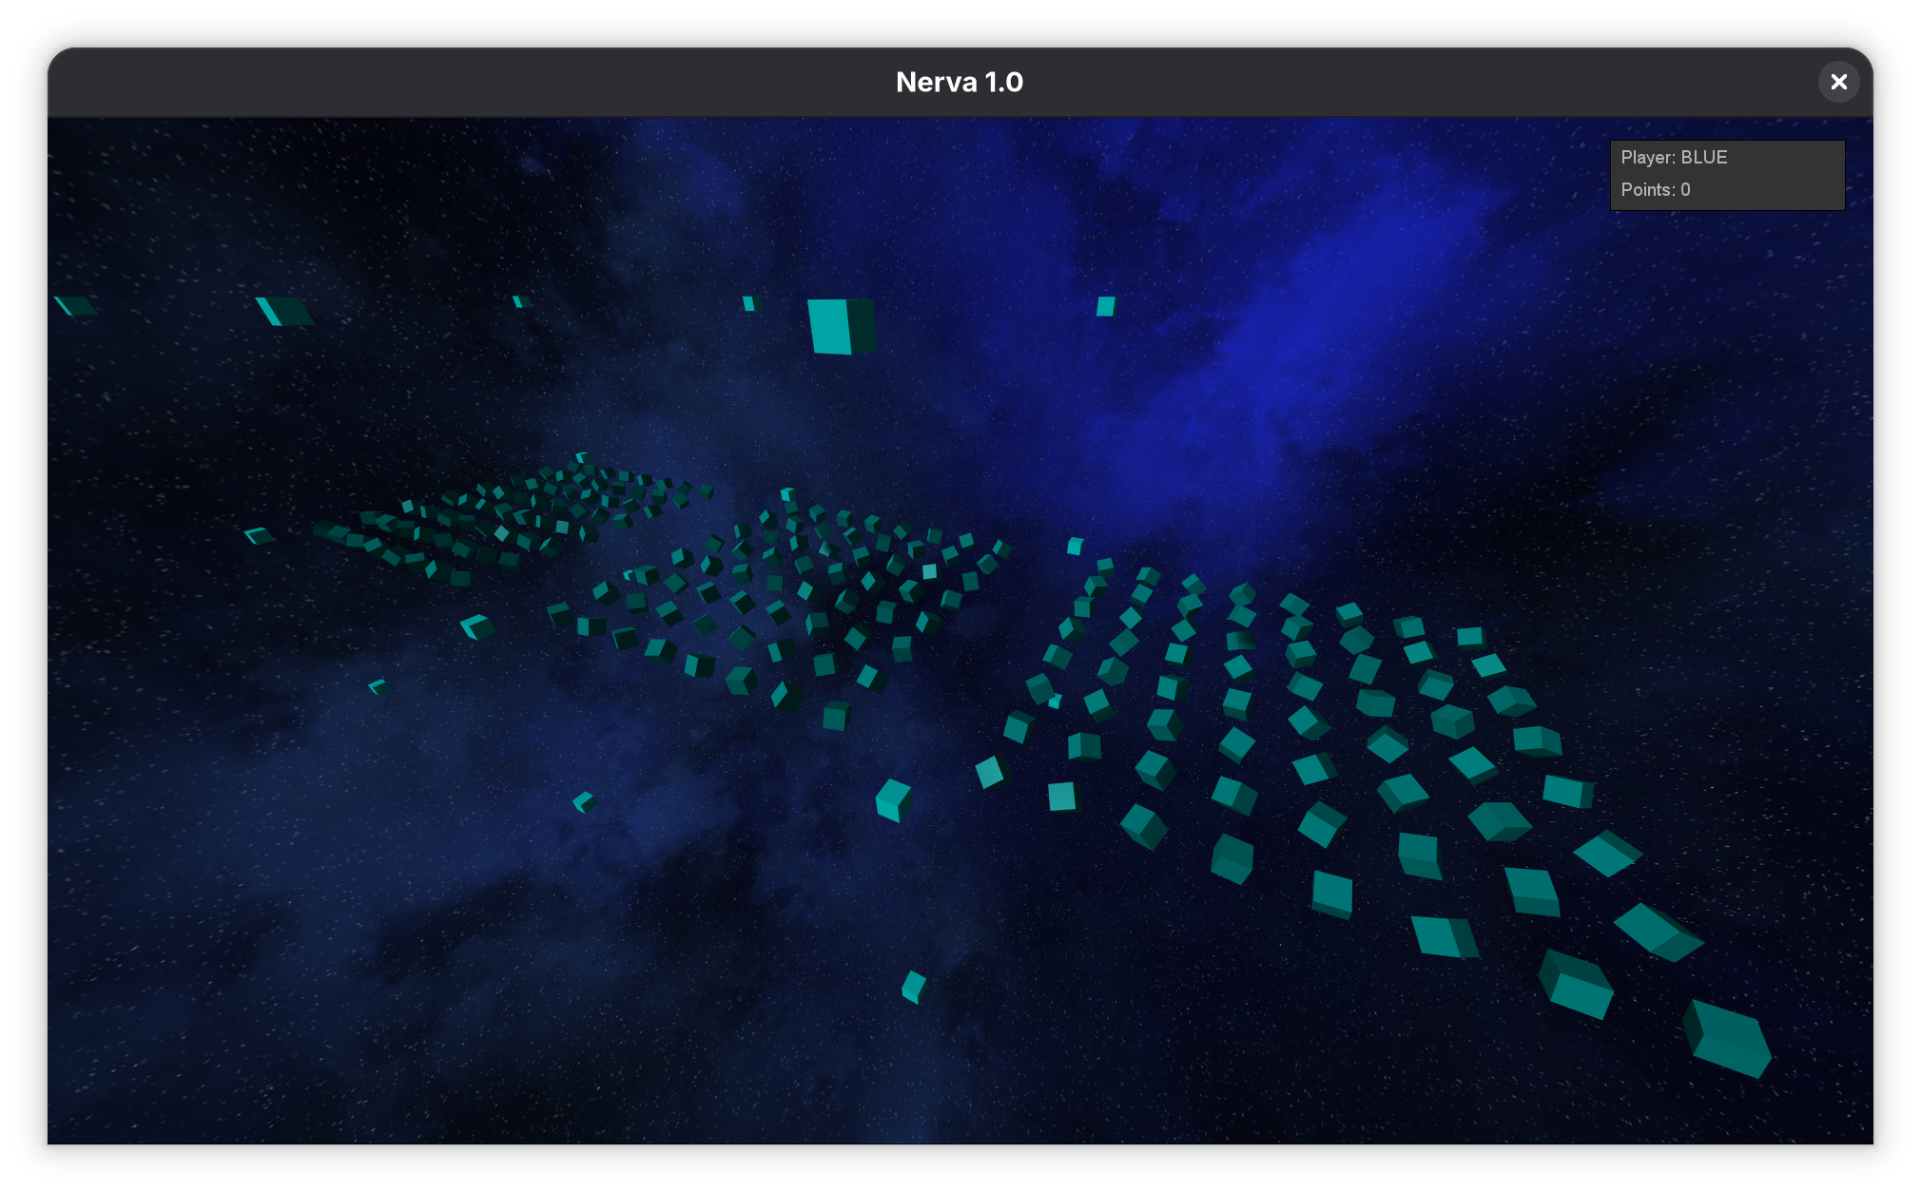The width and height of the screenshot is (1921, 1192).
Task: Click the topmost cube of the far-left grid
Action: 582,457
